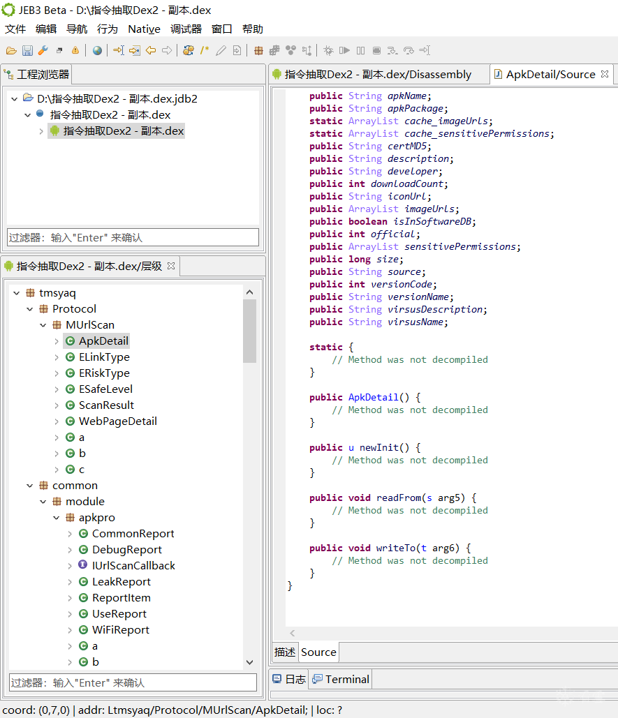Viewport: 618px width, 718px height.
Task: Open the 行为 menu
Action: tap(108, 29)
